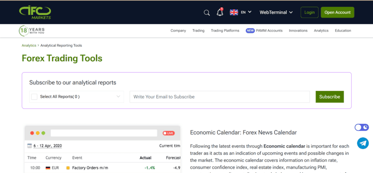This screenshot has height=173, width=373.
Task: Click the Forex Trading Tools heading
Action: (62, 58)
